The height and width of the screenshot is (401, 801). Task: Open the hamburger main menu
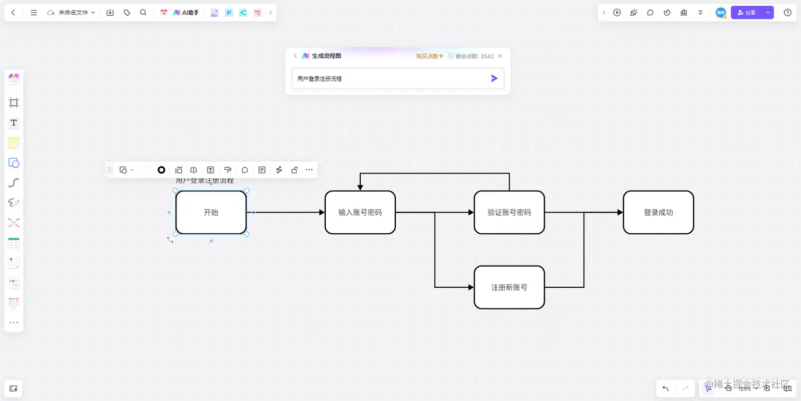pos(34,13)
